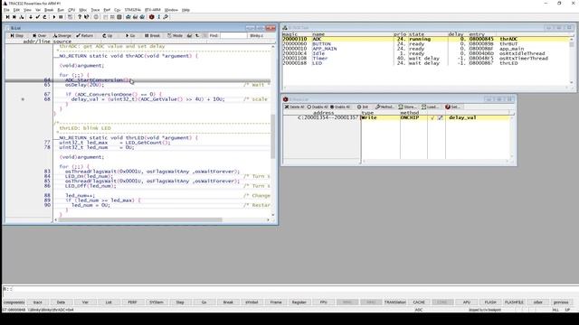Click Delete All in breakpoint list window
The height and width of the screenshot is (325, 579).
point(294,107)
